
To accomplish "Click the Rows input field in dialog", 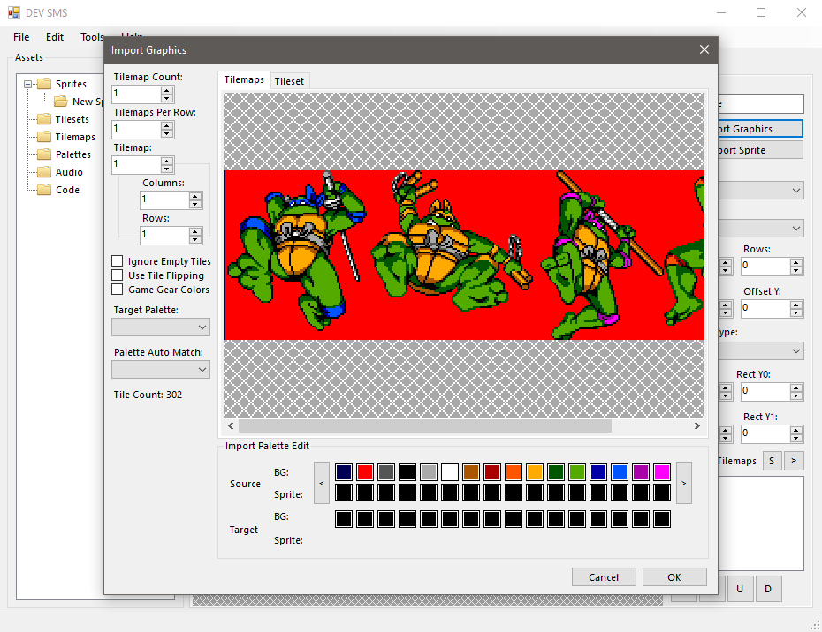I will 164,235.
